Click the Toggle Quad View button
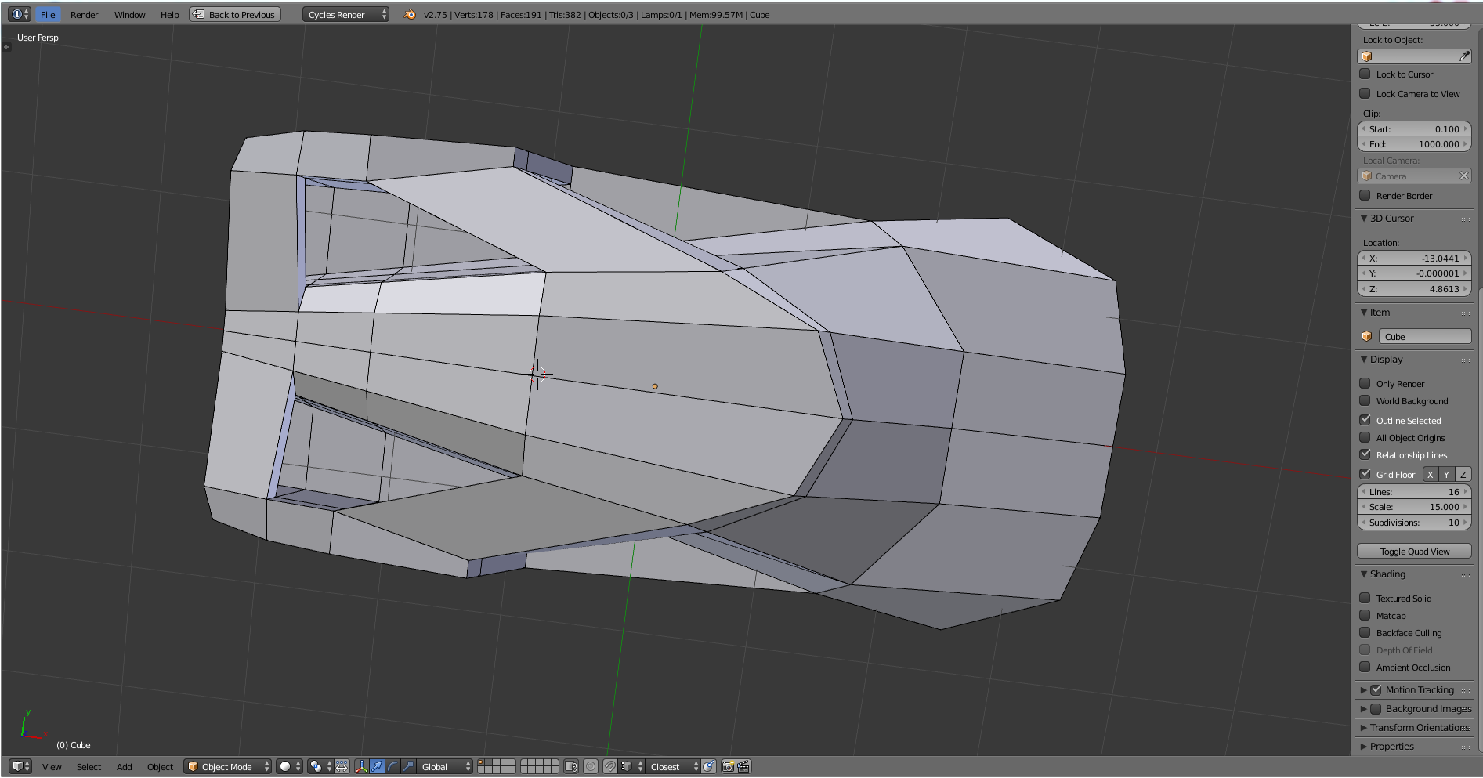 (x=1414, y=552)
